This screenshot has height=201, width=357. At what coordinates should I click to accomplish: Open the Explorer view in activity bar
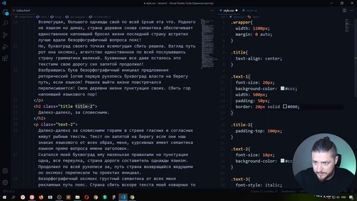pos(5,12)
